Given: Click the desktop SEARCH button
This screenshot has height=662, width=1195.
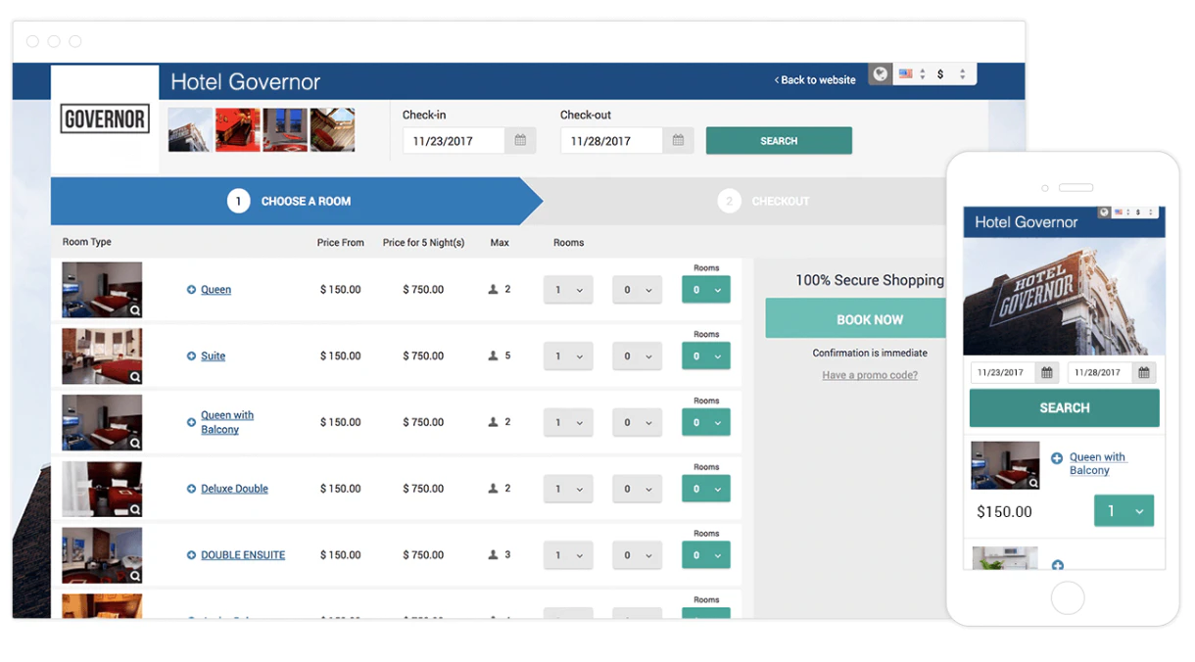Looking at the screenshot, I should click(779, 141).
